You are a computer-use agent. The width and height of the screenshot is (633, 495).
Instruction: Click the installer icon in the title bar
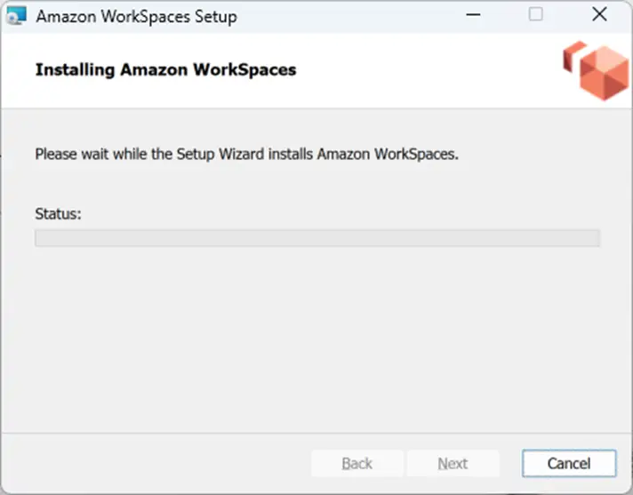(17, 16)
